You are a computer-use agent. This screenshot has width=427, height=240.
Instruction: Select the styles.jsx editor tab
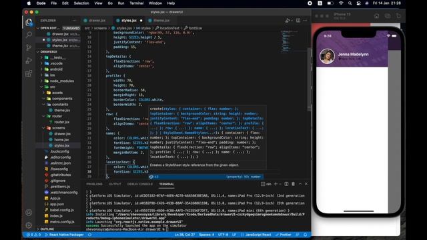[129, 21]
